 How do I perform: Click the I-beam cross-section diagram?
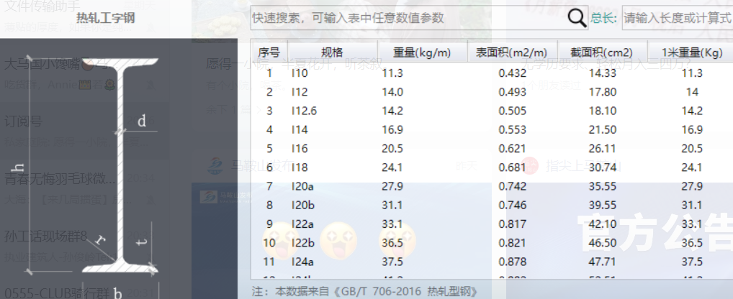click(120, 165)
